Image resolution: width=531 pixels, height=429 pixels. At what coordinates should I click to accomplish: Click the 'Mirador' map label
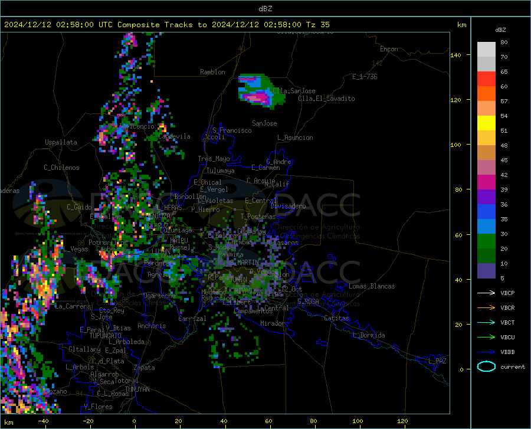273,323
